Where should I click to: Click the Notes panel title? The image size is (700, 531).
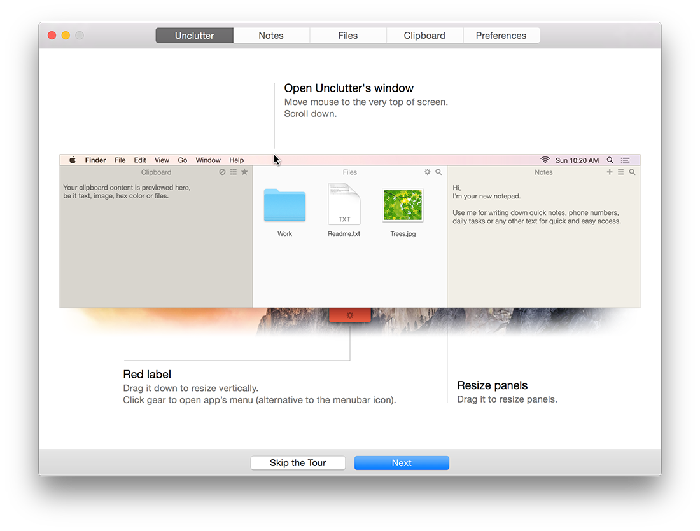click(x=543, y=172)
